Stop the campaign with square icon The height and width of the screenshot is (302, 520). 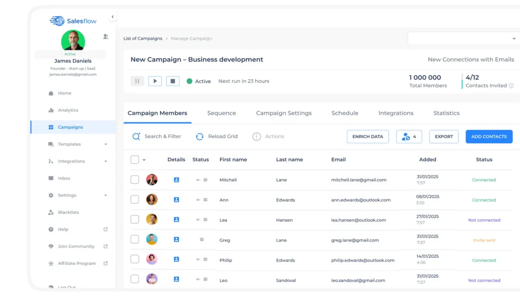click(x=173, y=81)
